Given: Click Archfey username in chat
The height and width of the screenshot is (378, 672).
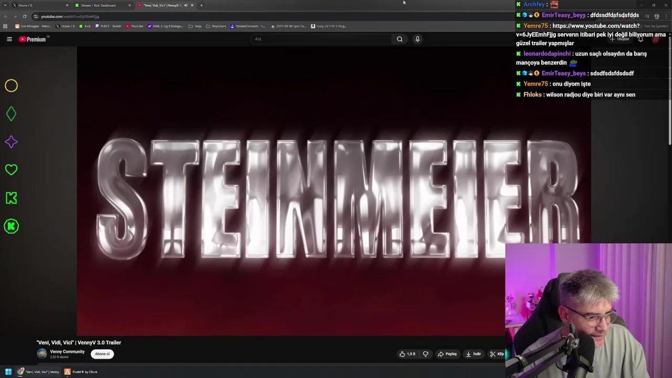Looking at the screenshot, I should click(534, 4).
